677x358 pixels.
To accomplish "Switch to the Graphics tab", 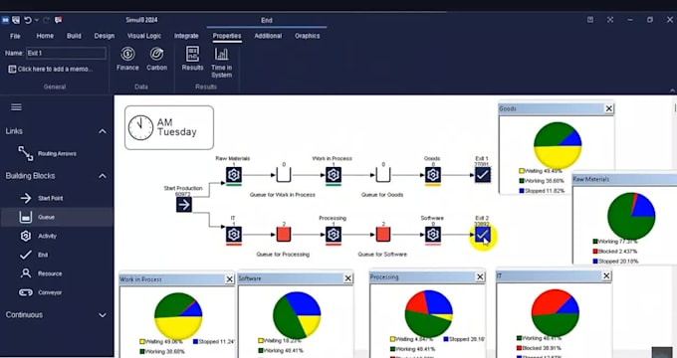I will 308,36.
